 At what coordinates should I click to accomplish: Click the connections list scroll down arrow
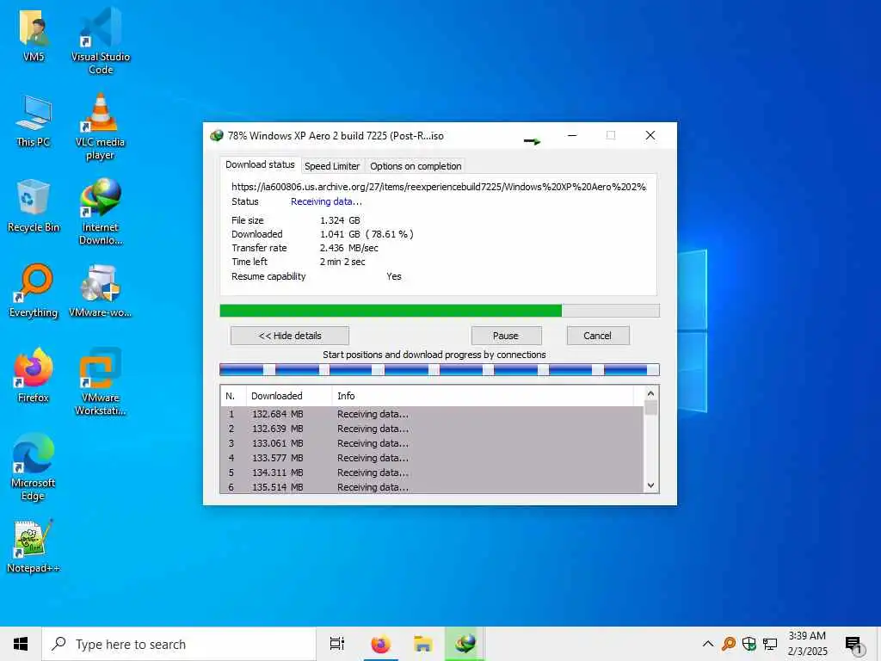(650, 485)
